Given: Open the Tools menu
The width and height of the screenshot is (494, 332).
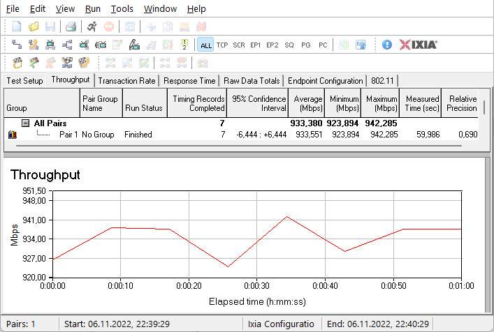Looking at the screenshot, I should pos(122,9).
